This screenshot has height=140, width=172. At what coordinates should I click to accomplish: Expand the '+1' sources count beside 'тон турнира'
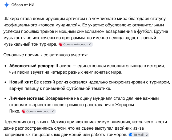pyautogui.click(x=90, y=44)
